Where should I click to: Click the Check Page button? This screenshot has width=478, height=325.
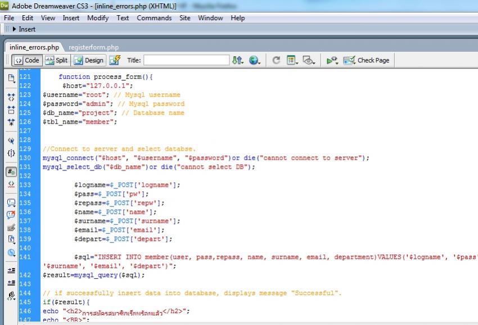tap(367, 60)
